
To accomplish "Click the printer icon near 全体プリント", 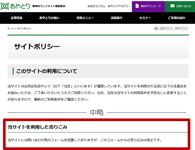I will pyautogui.click(x=156, y=28).
